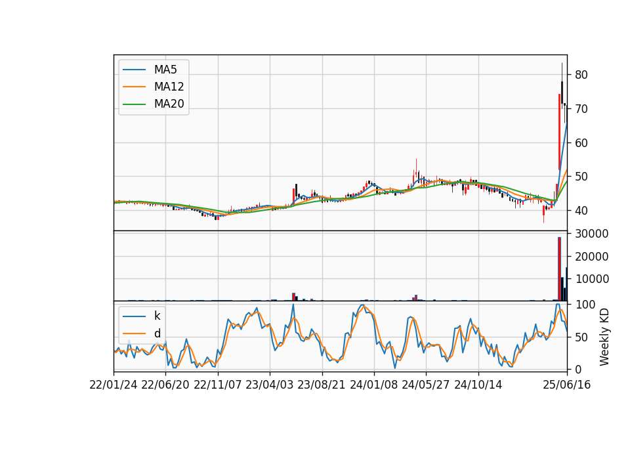Click the blue MA5 legend line swatch
630x453 pixels.
coord(134,70)
